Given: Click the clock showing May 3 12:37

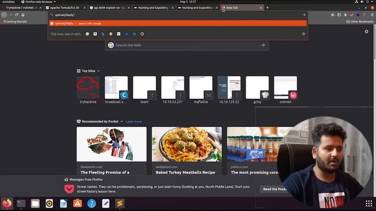Looking at the screenshot, I should point(188,2).
